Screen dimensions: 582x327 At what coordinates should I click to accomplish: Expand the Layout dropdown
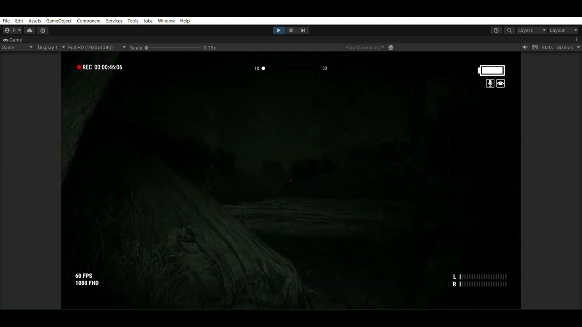point(563,30)
